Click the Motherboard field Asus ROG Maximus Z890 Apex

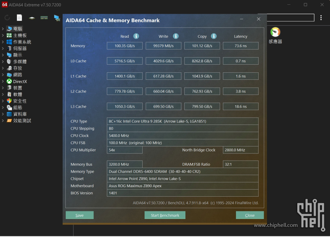click(x=183, y=186)
